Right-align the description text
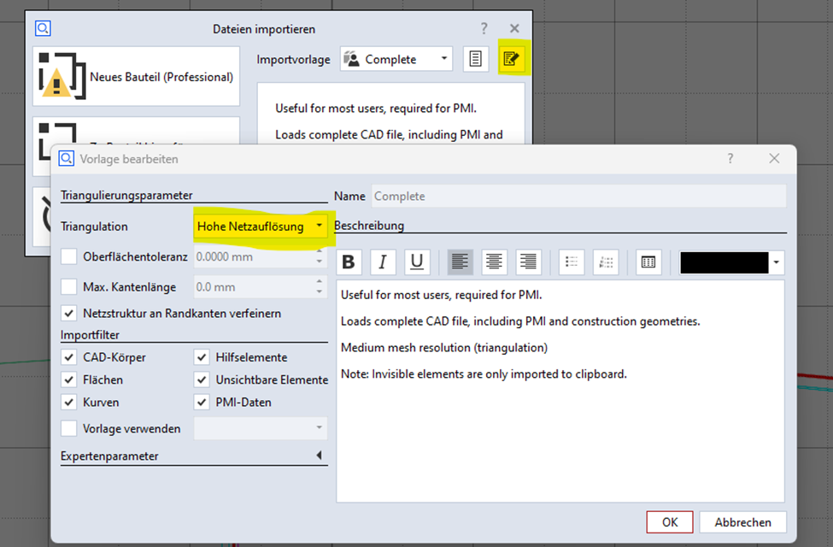 528,262
